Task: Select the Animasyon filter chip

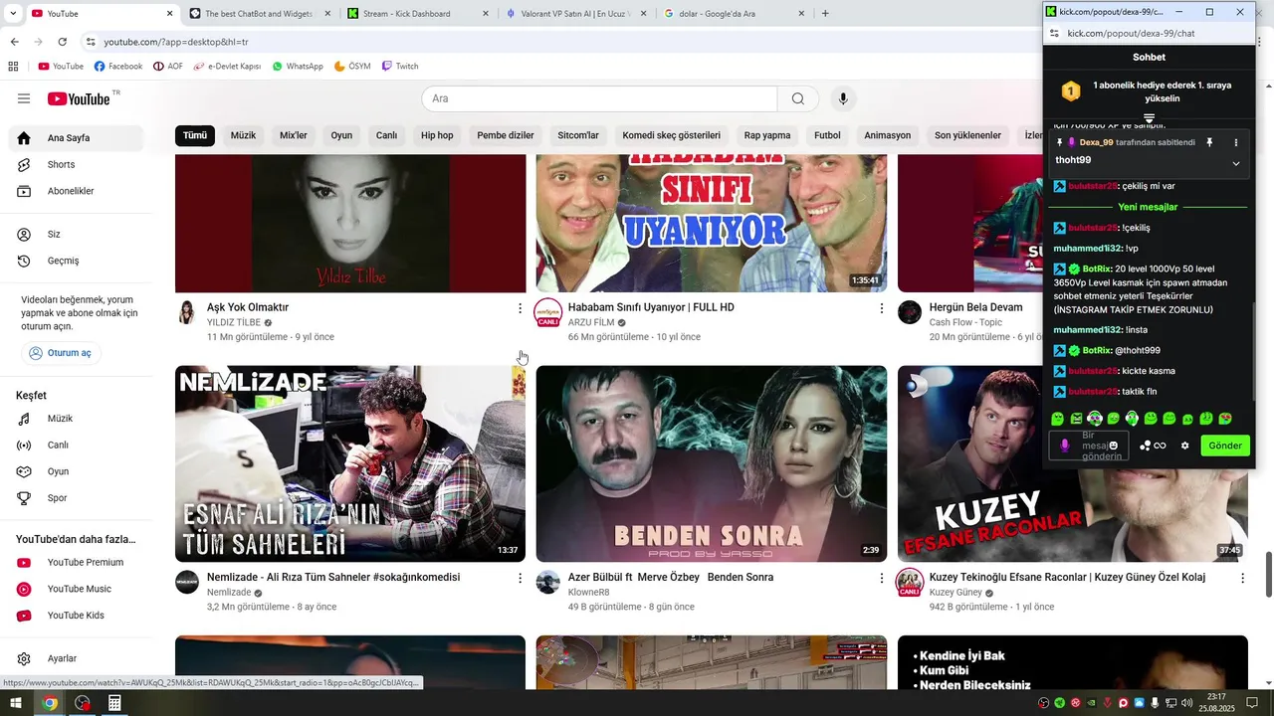Action: [x=887, y=135]
